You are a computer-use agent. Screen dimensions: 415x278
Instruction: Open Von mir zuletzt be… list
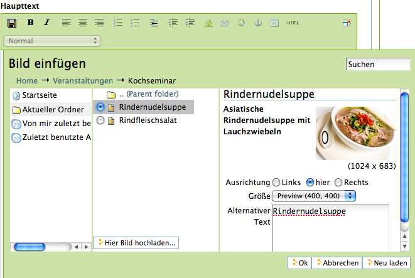pos(57,124)
